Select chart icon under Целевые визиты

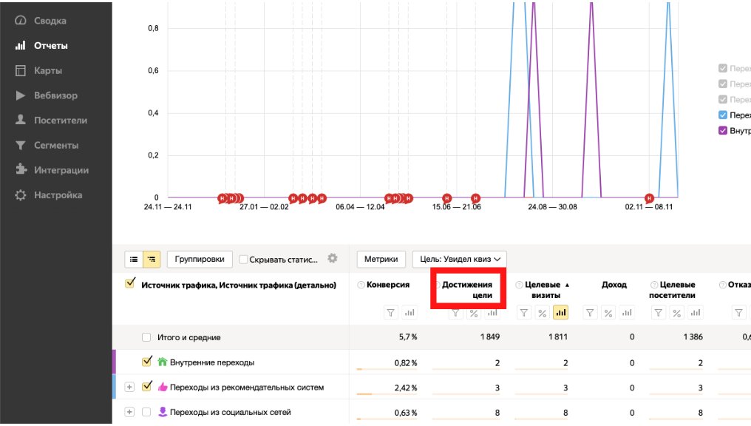pyautogui.click(x=560, y=313)
